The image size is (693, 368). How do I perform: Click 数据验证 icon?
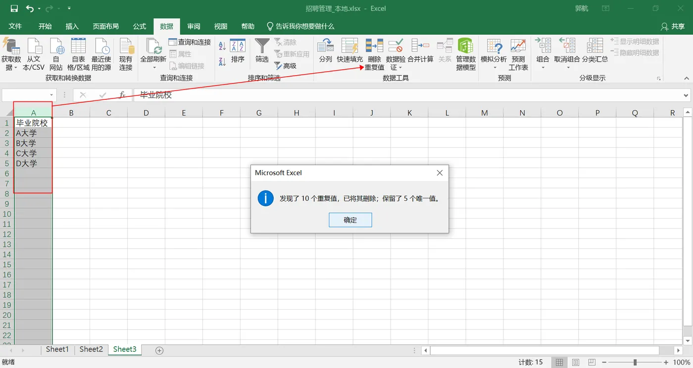(396, 46)
